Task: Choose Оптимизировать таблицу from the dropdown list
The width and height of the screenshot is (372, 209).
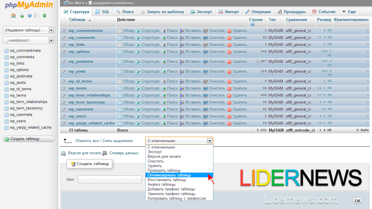Action: (x=179, y=175)
